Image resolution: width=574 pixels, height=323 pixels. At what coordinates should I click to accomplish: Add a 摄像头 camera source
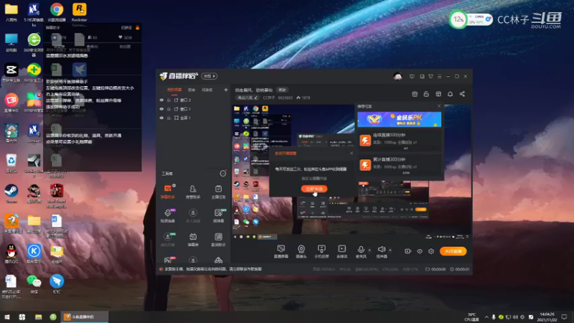click(x=301, y=251)
